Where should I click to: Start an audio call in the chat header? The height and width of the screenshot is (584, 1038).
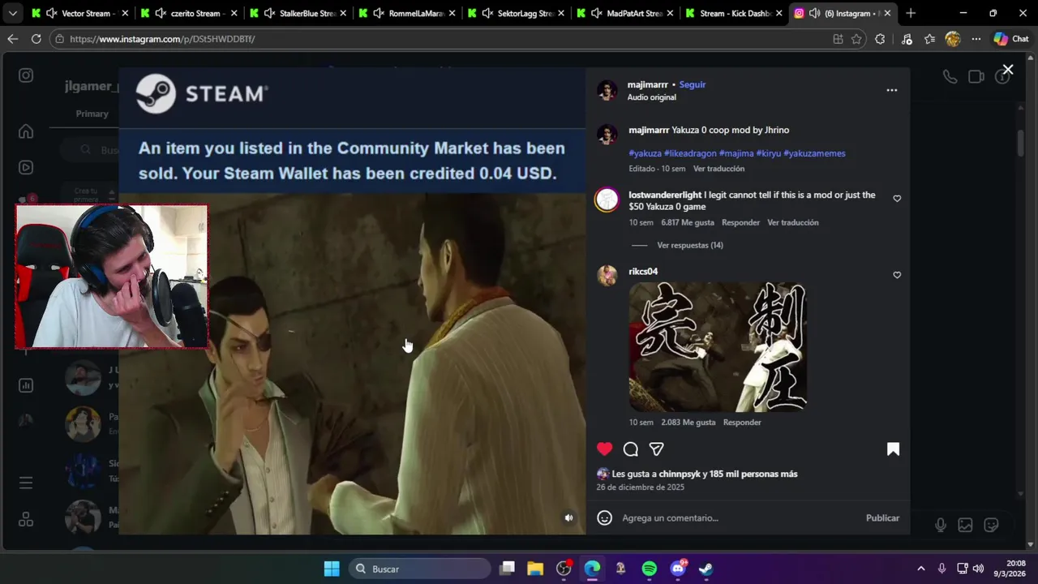[x=950, y=76]
